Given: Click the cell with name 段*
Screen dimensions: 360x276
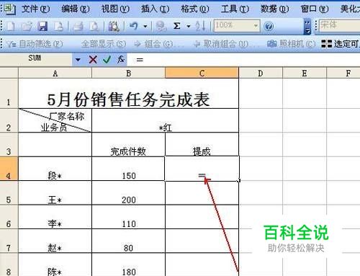Looking at the screenshot, I should [x=55, y=169].
